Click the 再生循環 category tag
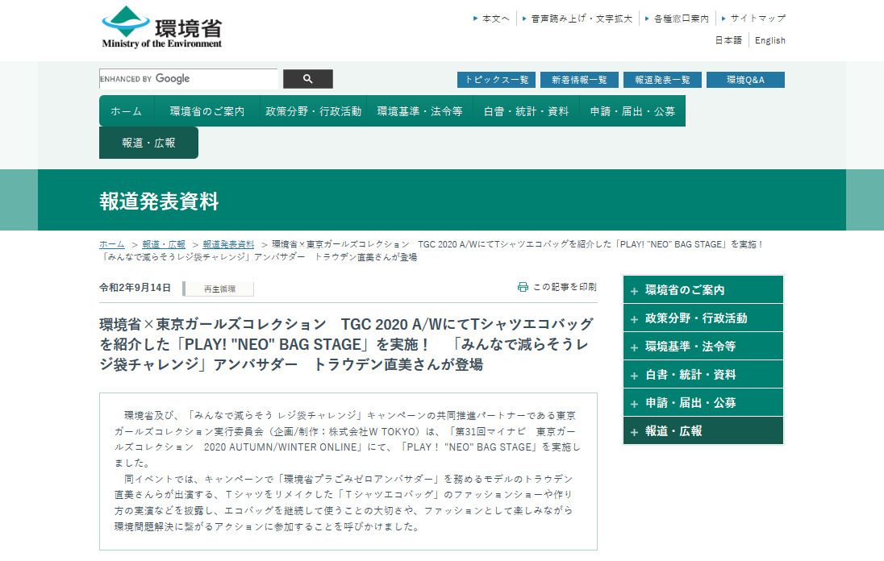Screen dimensions: 884x561 click(219, 289)
